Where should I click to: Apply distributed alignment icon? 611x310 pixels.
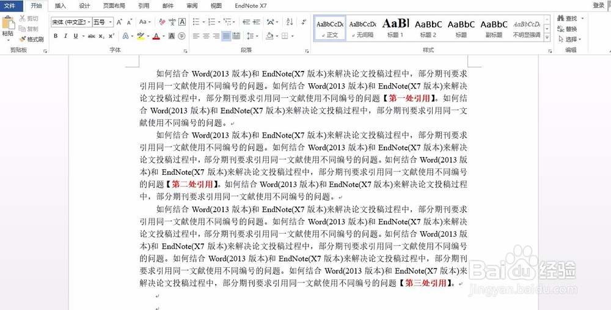coord(236,36)
